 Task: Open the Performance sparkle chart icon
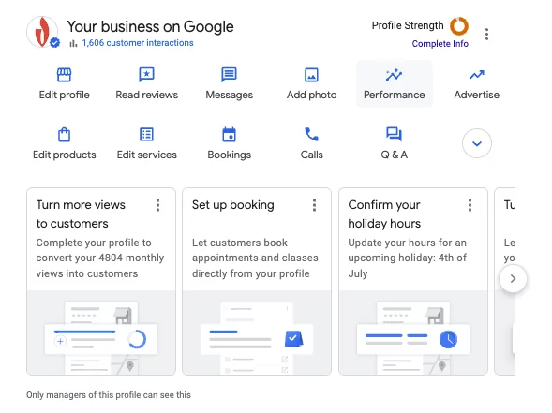pyautogui.click(x=394, y=75)
